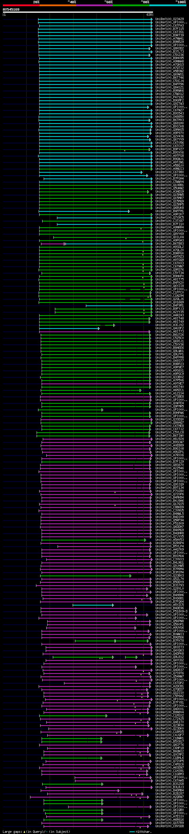Select the UniRef100_A9NUI3 label
Screen dimensions: 189x834
tap(169, 169)
